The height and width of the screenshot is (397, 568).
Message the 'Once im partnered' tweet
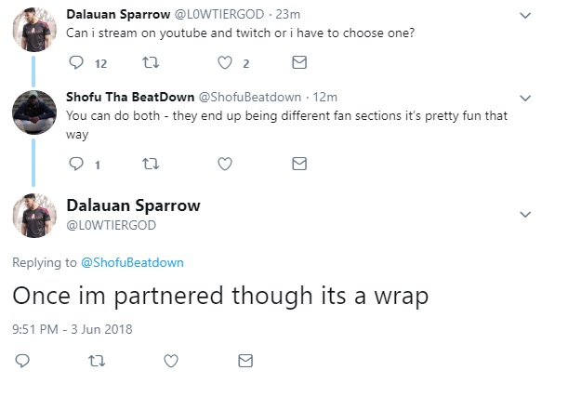[245, 361]
